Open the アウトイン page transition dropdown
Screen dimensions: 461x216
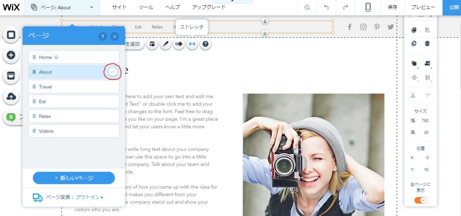[90, 198]
